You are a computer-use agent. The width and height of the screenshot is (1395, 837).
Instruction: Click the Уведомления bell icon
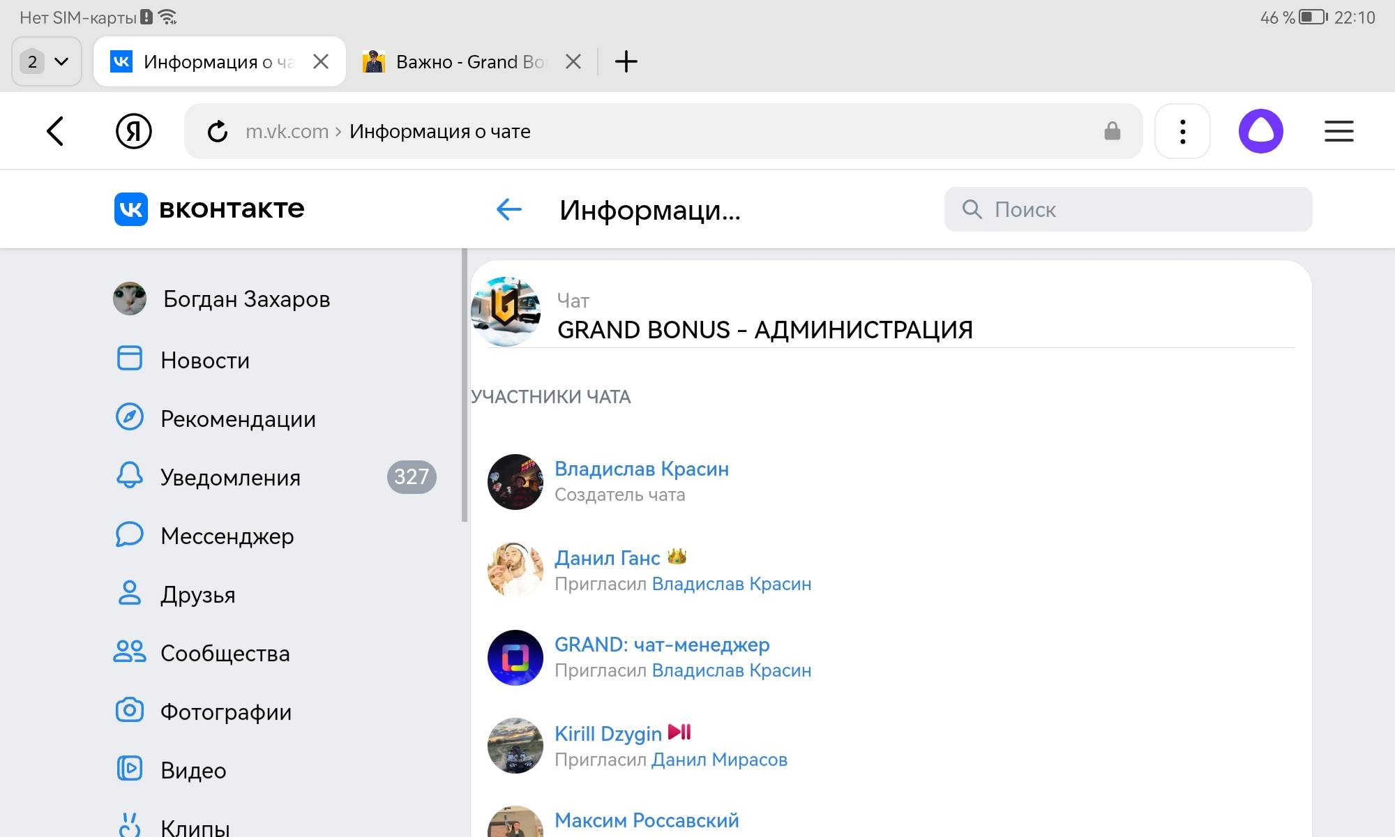coord(129,476)
